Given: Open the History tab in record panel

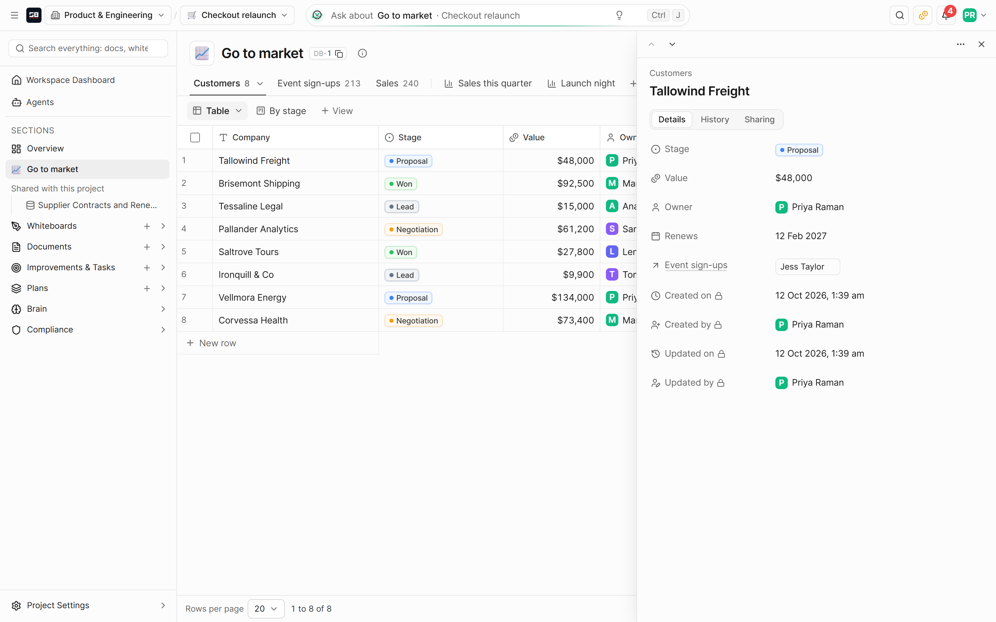Looking at the screenshot, I should pyautogui.click(x=714, y=119).
